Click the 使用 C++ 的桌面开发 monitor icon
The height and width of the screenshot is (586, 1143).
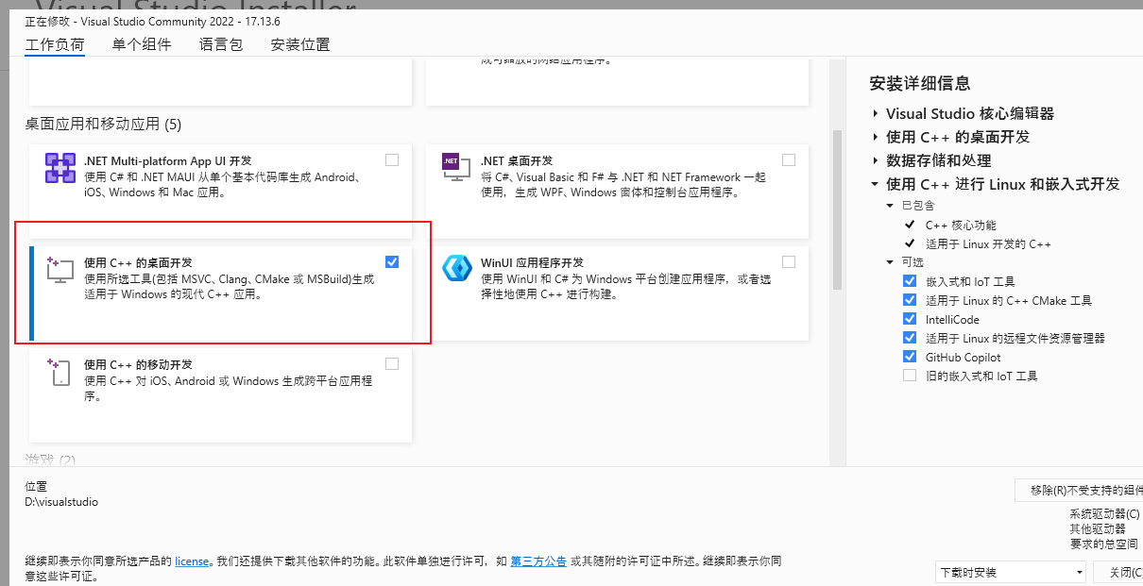coord(60,273)
